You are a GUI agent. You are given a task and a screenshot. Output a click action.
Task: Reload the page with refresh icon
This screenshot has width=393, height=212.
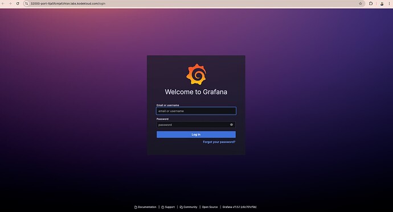[18, 3]
